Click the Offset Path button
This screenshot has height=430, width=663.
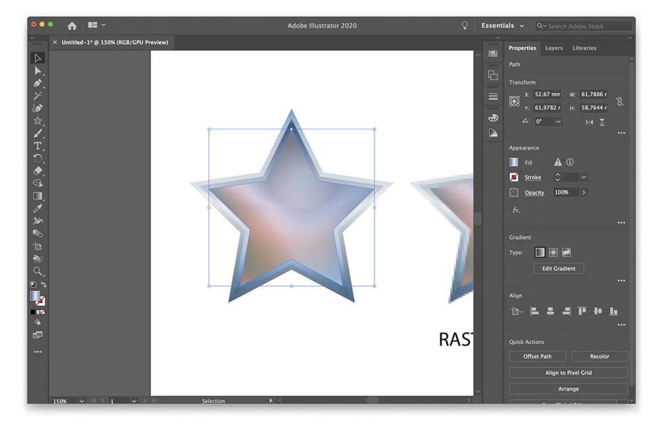pyautogui.click(x=537, y=356)
